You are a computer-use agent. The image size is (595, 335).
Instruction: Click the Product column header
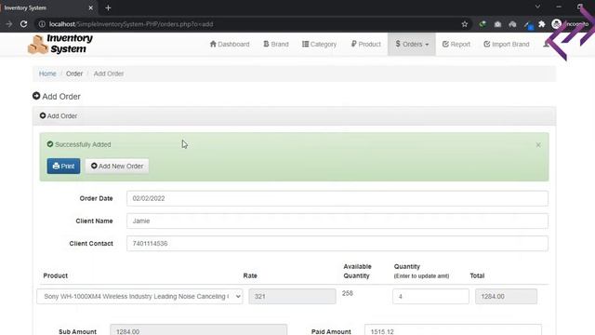(56, 275)
